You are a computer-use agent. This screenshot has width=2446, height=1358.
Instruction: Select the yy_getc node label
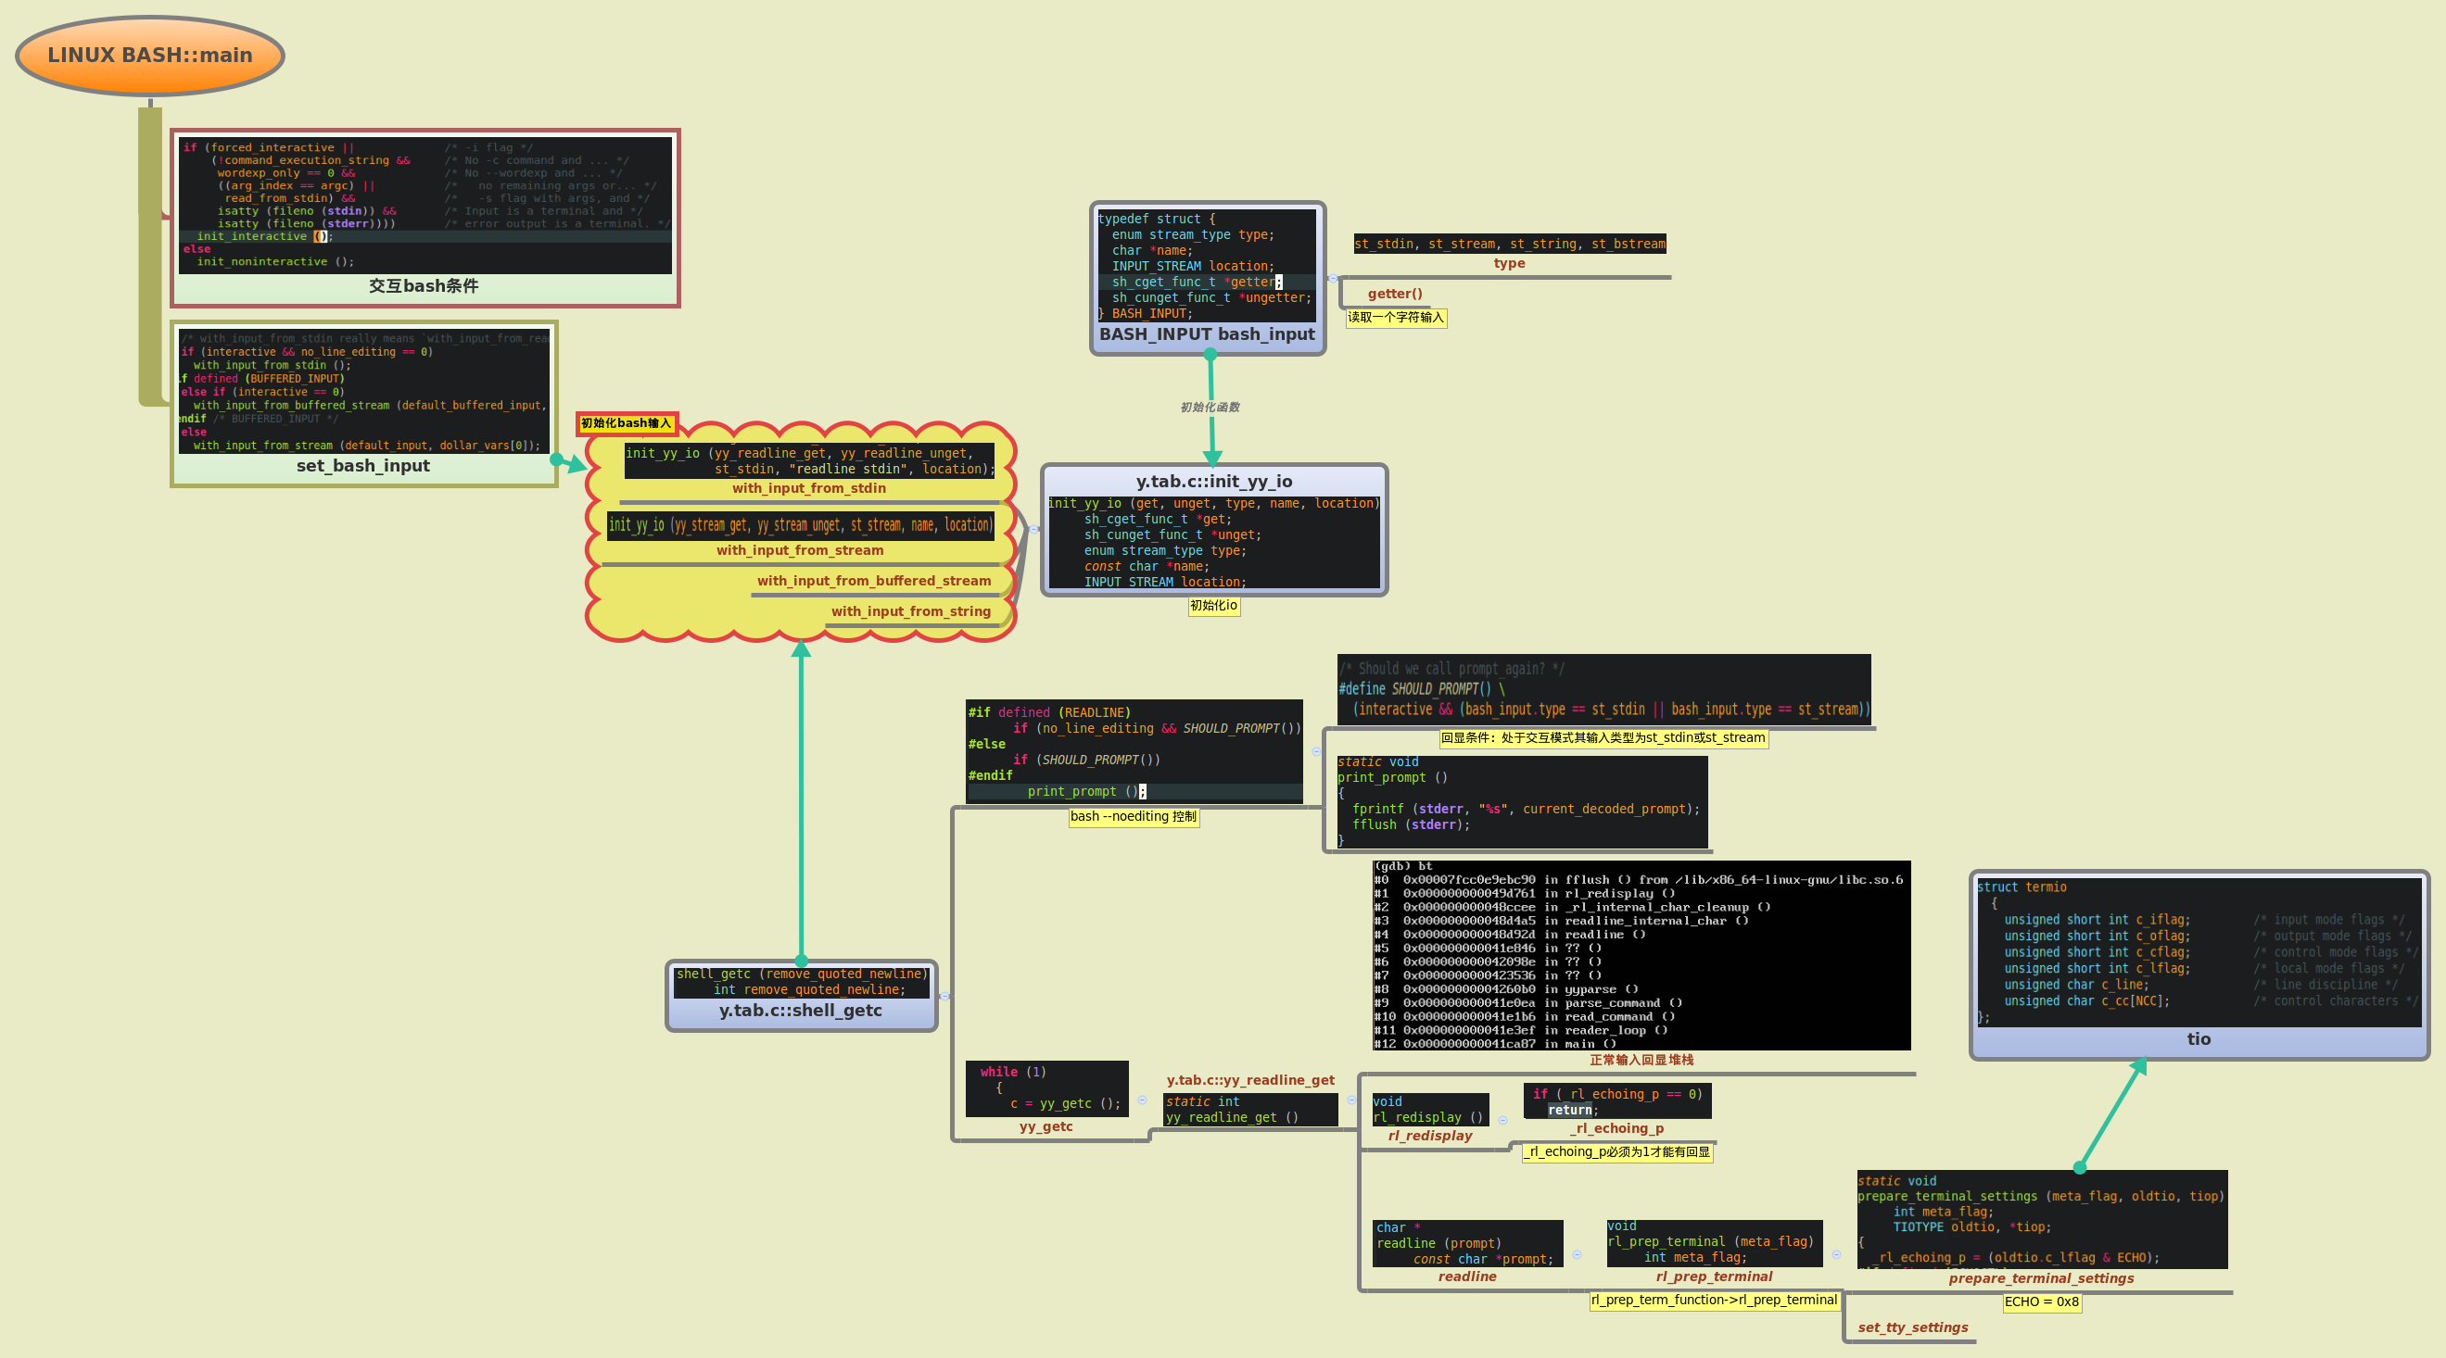coord(1046,1126)
